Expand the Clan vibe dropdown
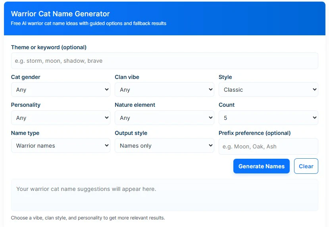Screen dimensions: 329x227 point(164,90)
